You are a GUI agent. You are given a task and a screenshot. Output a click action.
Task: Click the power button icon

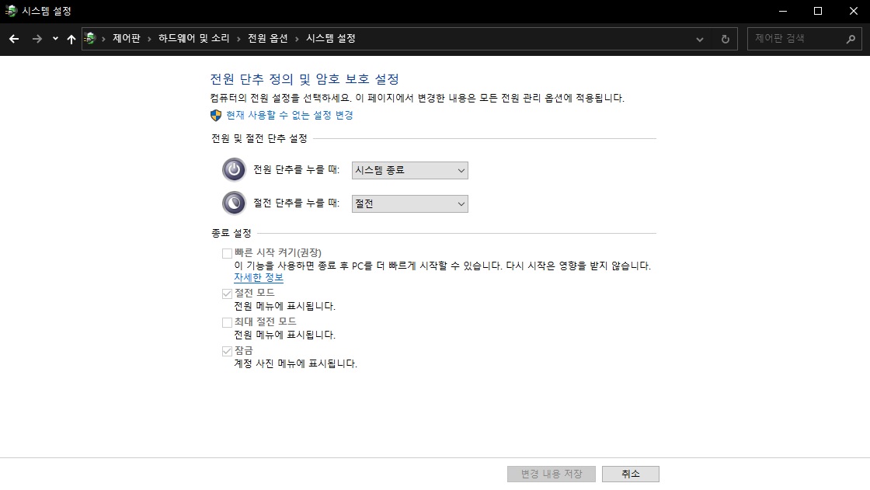(x=234, y=170)
